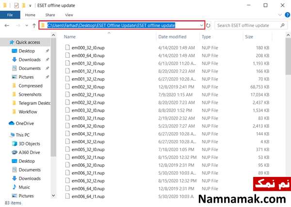Select file em005_32_l0.nup
Image resolution: width=291 pixels, height=207 pixels.
pos(88,150)
